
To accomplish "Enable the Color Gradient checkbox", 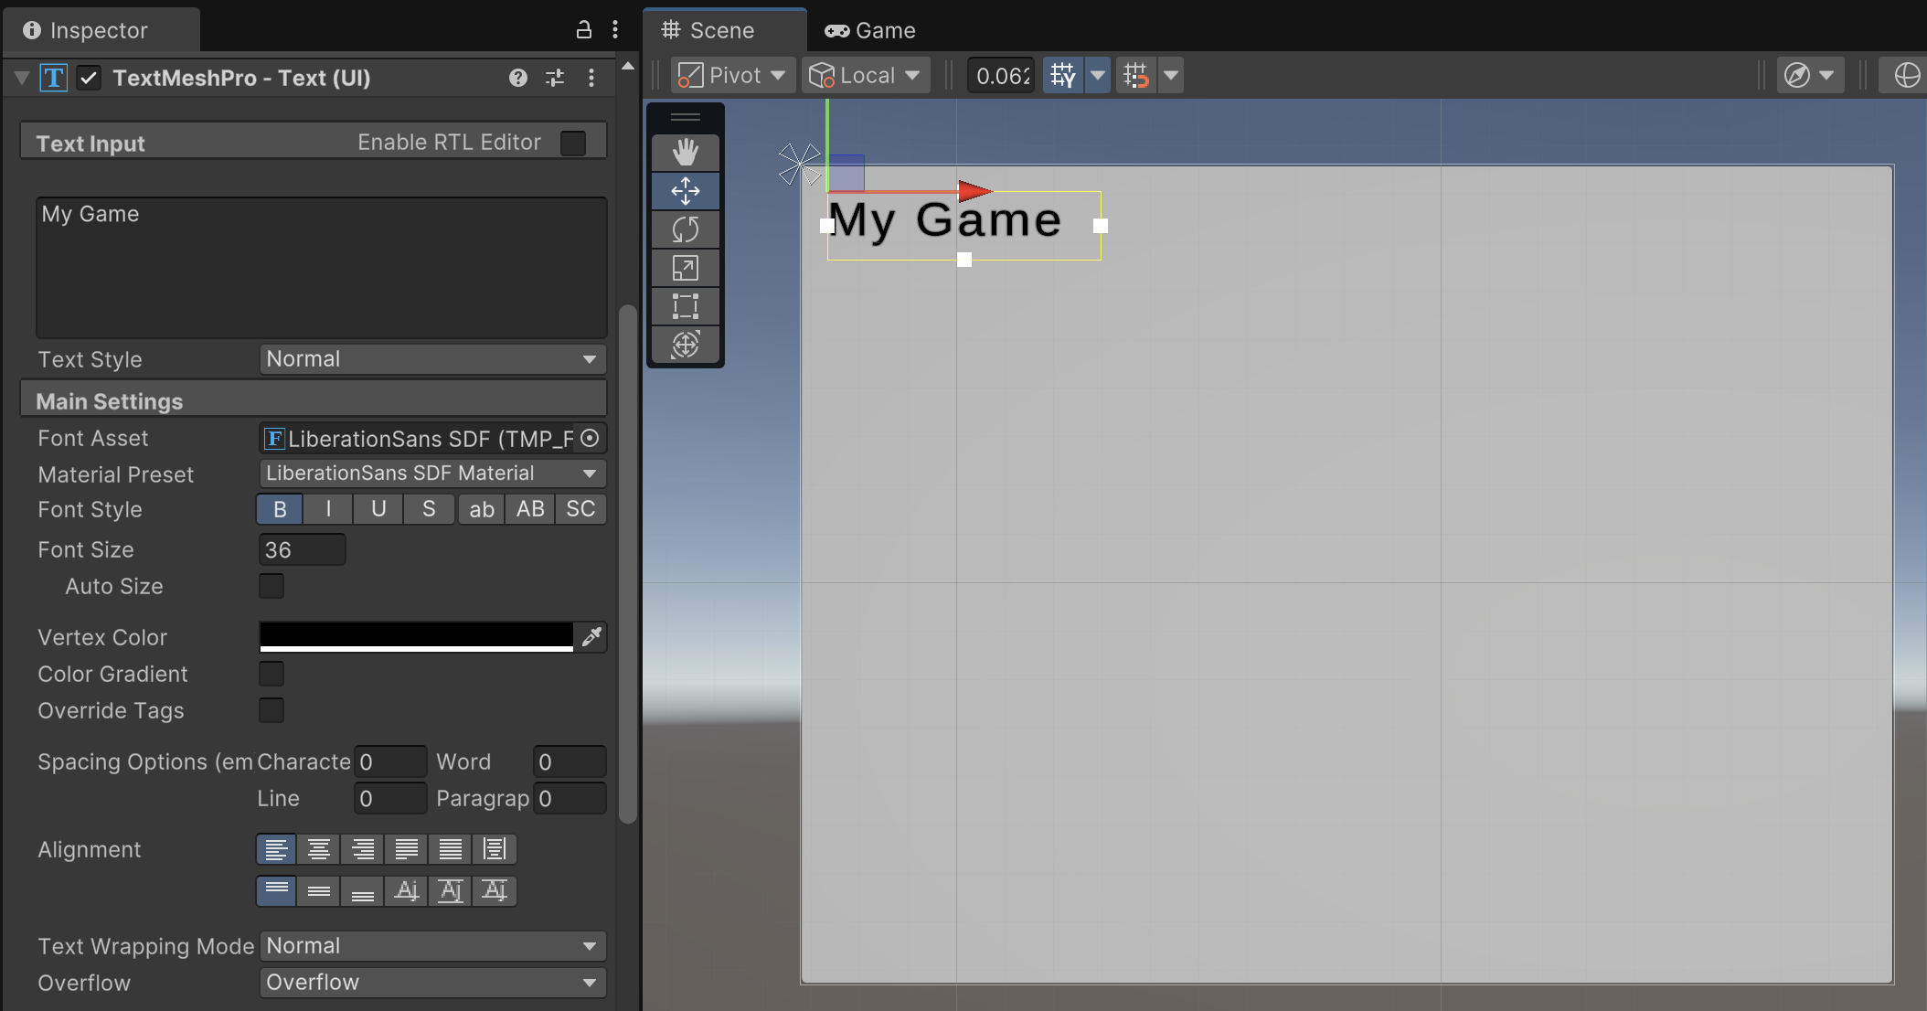I will point(271,674).
